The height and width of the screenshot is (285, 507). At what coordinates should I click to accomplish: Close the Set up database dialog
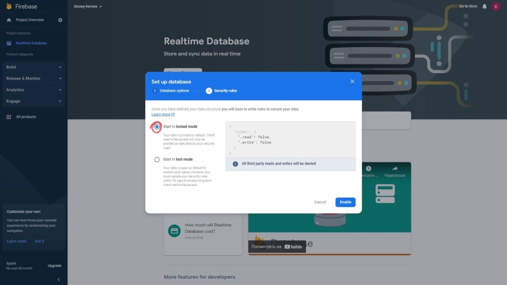coord(352,81)
